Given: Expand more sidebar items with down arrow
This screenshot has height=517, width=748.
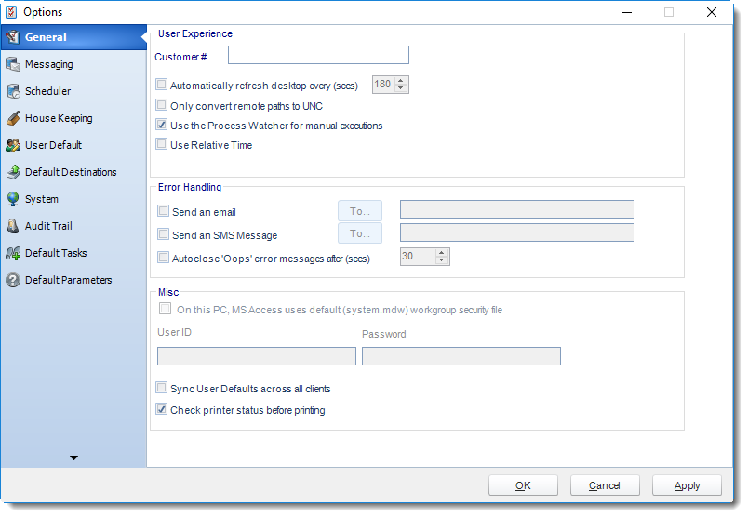Looking at the screenshot, I should click(x=73, y=457).
